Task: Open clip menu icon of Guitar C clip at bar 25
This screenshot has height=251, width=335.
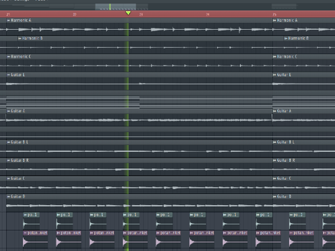Action: 274,178
